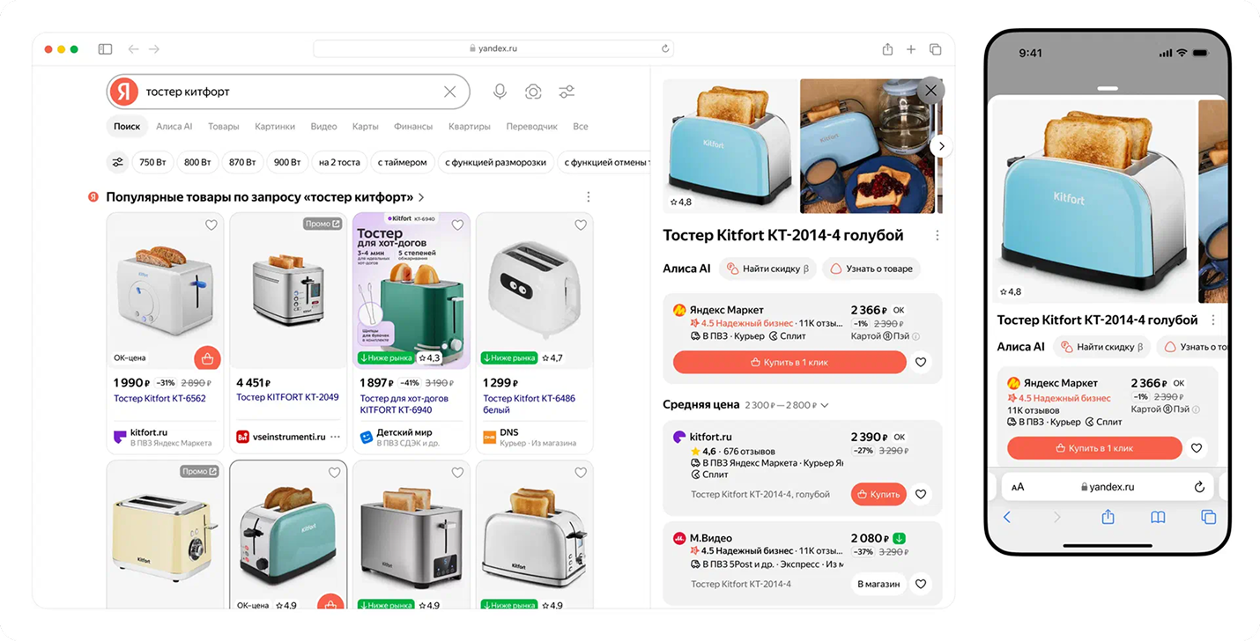
Task: Tap the reload icon in phone address bar
Action: coord(1199,487)
